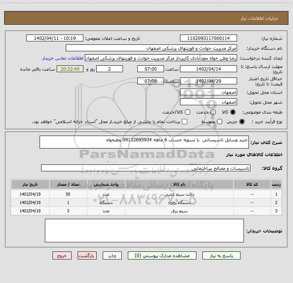Click the کد کالا column header
293x283 pixels.
click(252, 185)
